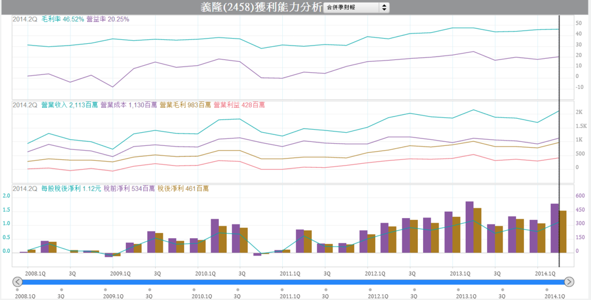Select the 每股稅後淨利 1.12元 legend label
The image size is (591, 300).
pyautogui.click(x=71, y=189)
